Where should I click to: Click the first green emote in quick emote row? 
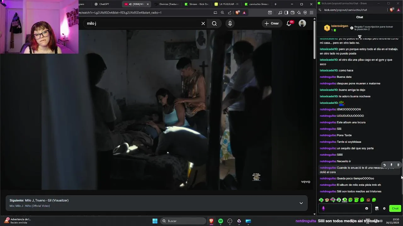321,200
